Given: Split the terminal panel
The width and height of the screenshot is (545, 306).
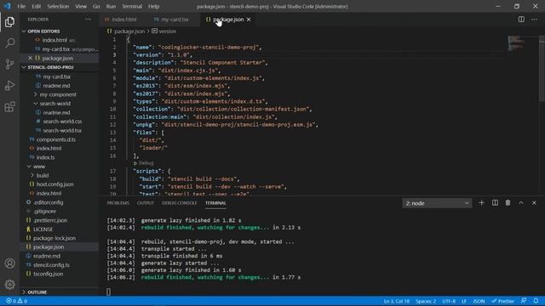Looking at the screenshot, I should [495, 202].
